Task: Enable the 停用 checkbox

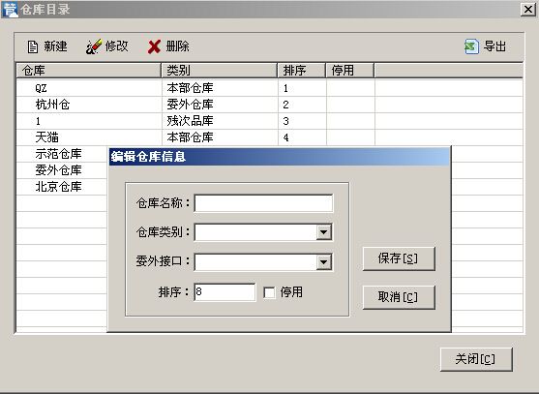Action: click(x=269, y=292)
